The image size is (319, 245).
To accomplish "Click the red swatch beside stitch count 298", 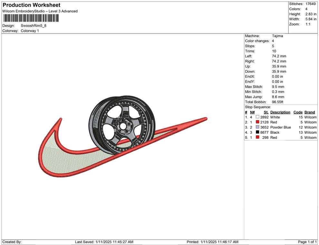I will pyautogui.click(x=257, y=137).
